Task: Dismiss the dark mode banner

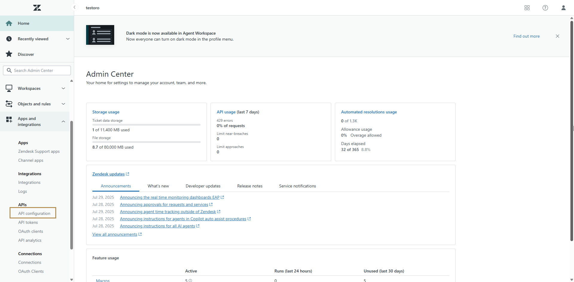Action: click(558, 36)
